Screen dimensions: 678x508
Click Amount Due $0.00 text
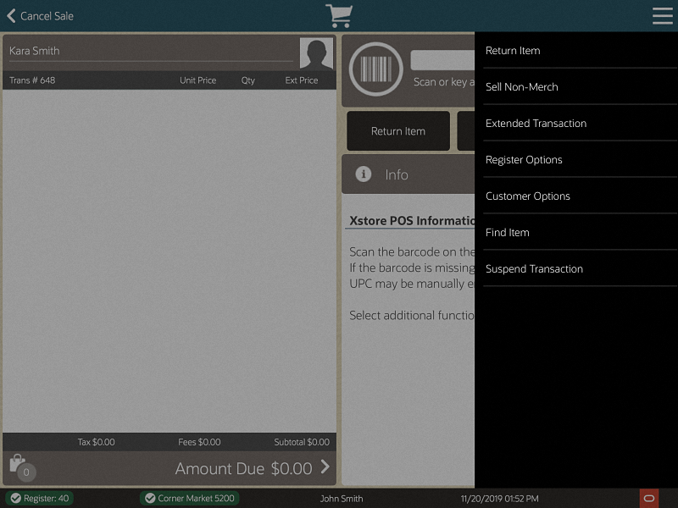(x=243, y=468)
